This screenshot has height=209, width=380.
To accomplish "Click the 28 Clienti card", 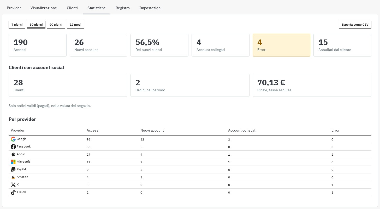I will pyautogui.click(x=68, y=85).
